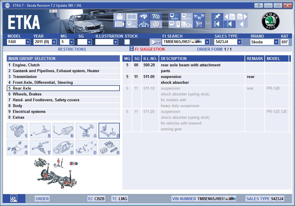Open multiple shopping carts icon

point(199,17)
